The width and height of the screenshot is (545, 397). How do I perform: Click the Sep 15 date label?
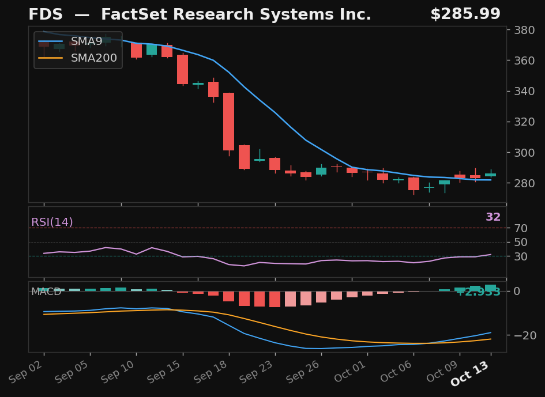[x=165, y=372]
